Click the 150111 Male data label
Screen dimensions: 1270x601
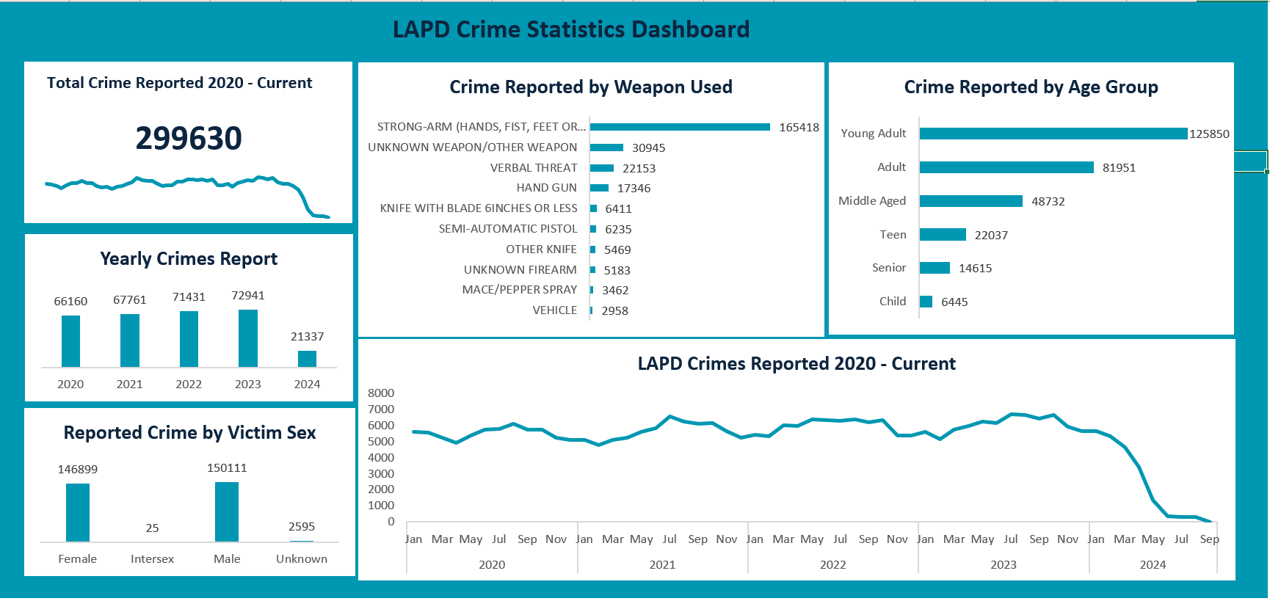click(x=227, y=468)
